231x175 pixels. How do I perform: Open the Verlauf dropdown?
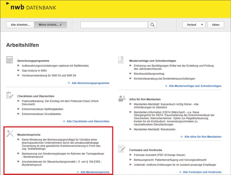194,25
